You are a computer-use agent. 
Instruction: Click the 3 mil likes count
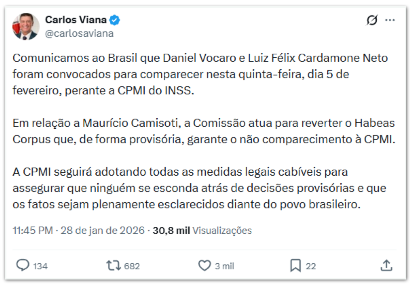[224, 266]
